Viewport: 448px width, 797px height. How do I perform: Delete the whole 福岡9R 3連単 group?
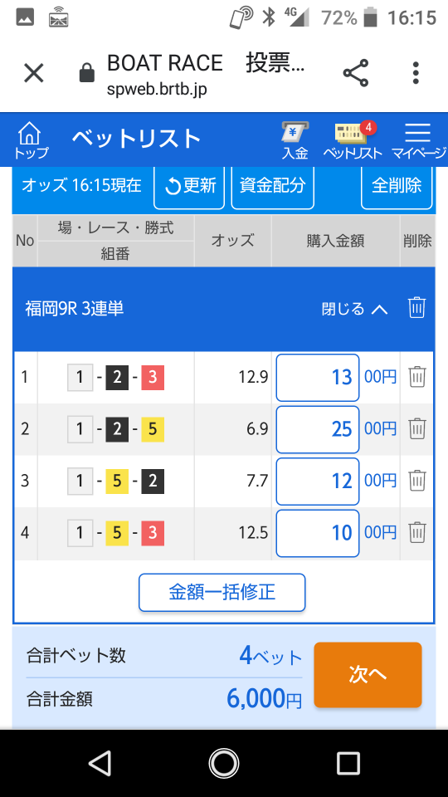[x=416, y=308]
